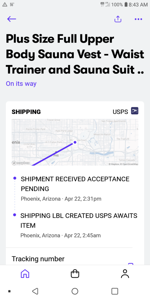The height and width of the screenshot is (300, 150).
Task: Open the three-dot more options menu
Action: pyautogui.click(x=138, y=19)
